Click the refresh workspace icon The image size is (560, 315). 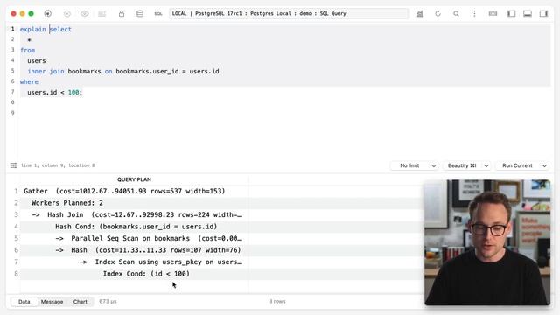(437, 14)
